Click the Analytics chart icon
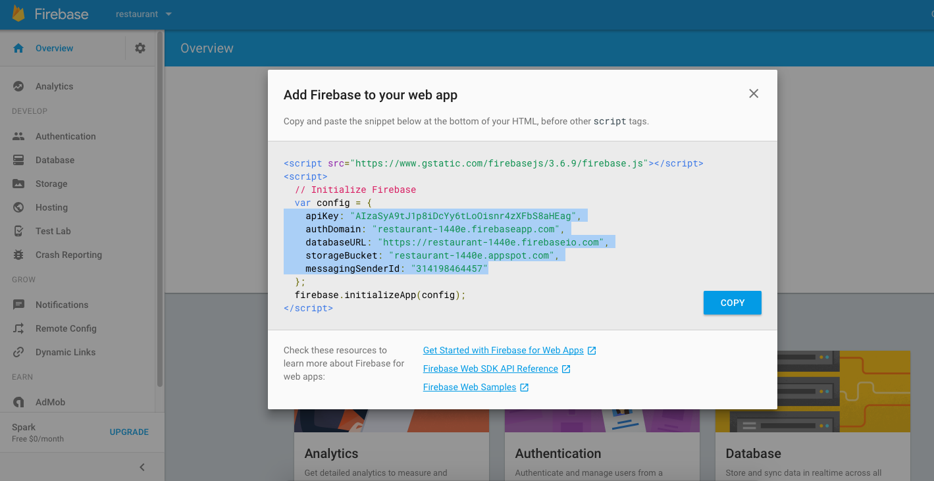This screenshot has width=934, height=481. [x=18, y=86]
